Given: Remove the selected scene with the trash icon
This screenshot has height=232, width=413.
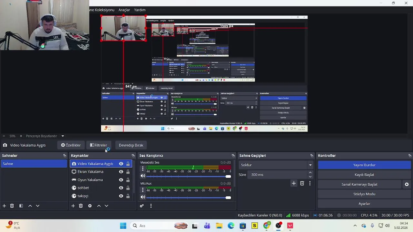Looking at the screenshot, I should (x=12, y=206).
